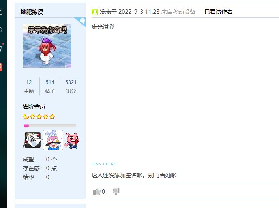
Task: Click the green user status icon
Action: pyautogui.click(x=95, y=12)
